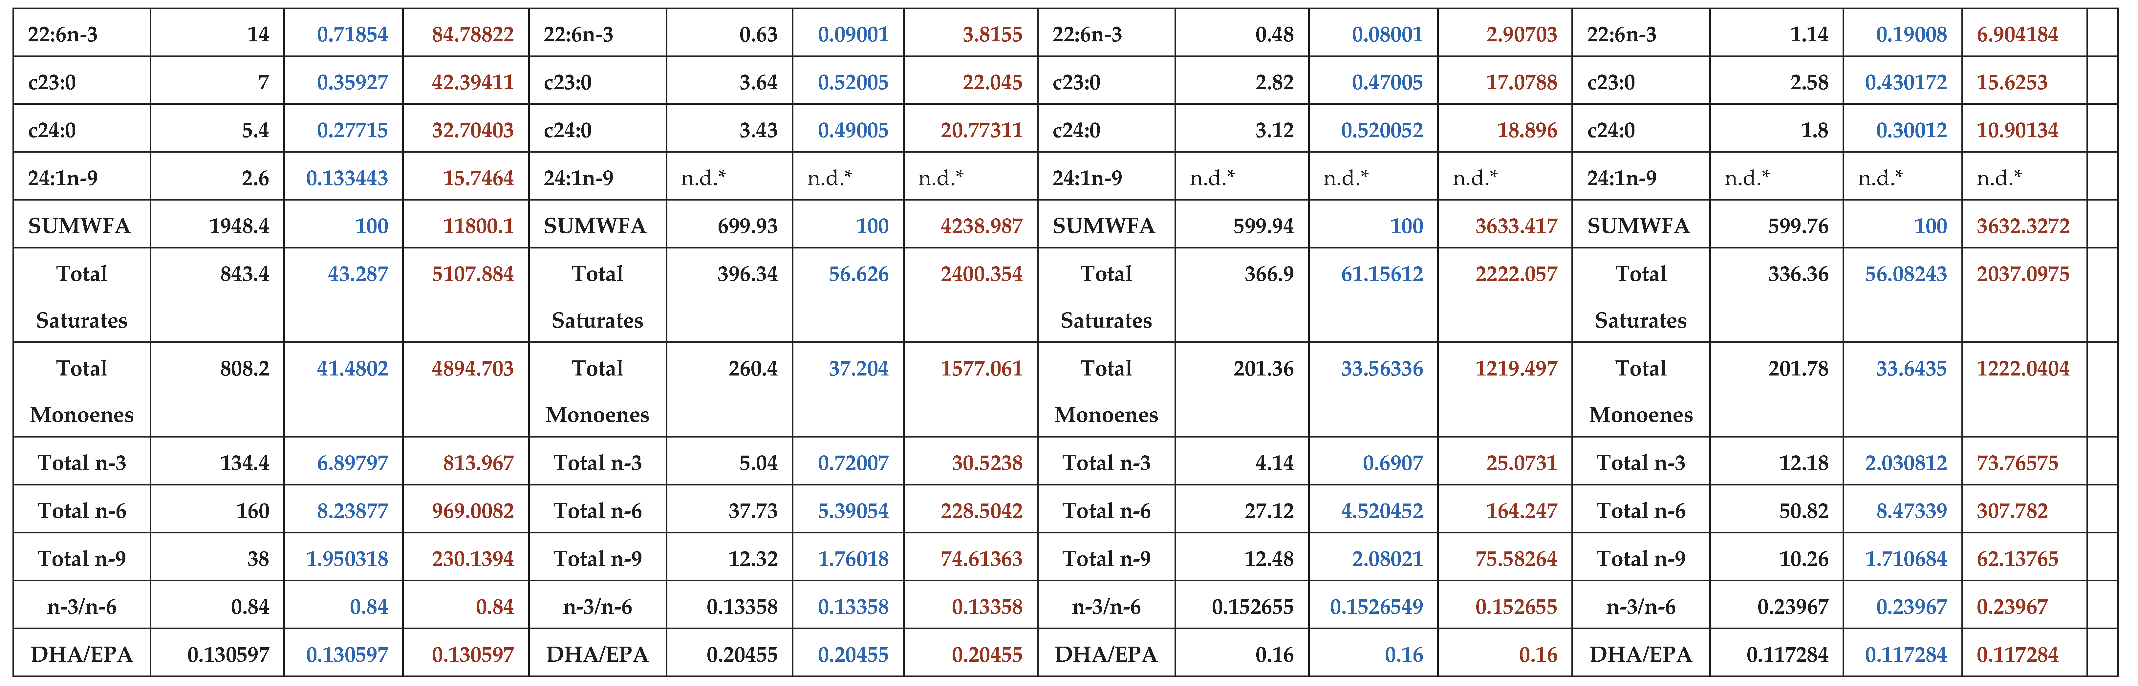The height and width of the screenshot is (686, 2138).
Task: Click the red value 4894.703
Action: click(x=472, y=368)
